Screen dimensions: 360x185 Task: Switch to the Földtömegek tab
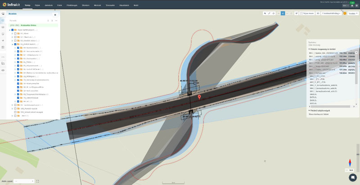coord(71,5)
